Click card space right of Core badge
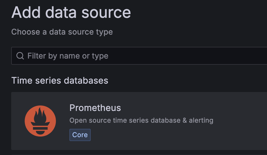Screen dimensions: 267x155 [x=168, y=135]
